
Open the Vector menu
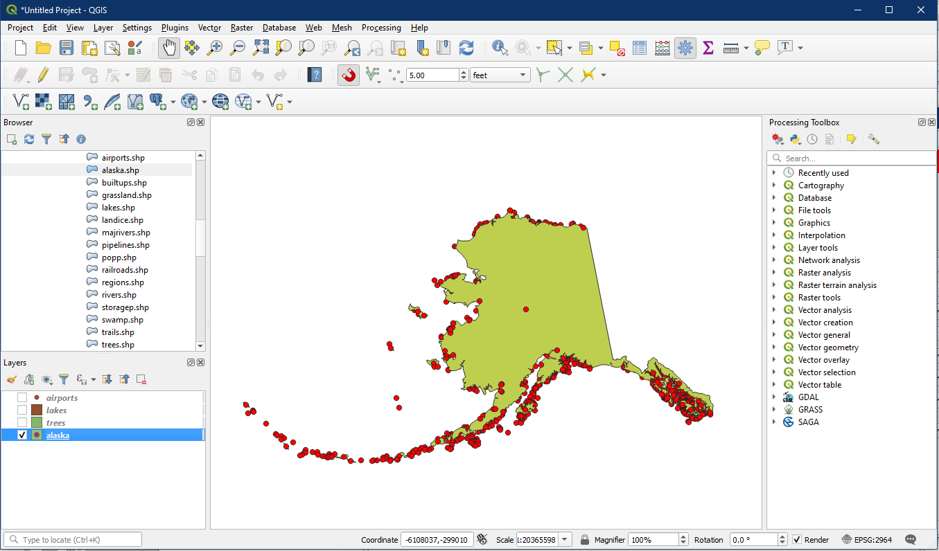(x=209, y=28)
